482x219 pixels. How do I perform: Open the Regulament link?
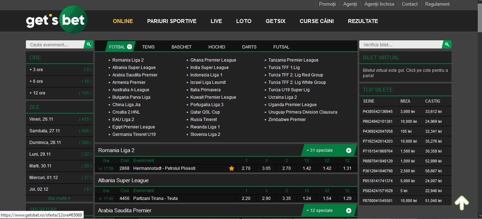click(437, 4)
